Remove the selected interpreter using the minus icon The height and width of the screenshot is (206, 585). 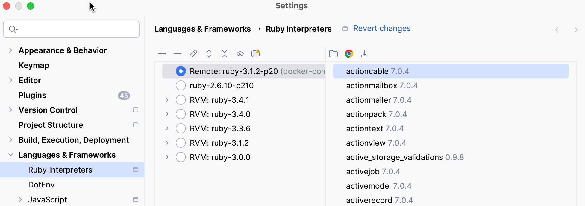tap(178, 53)
